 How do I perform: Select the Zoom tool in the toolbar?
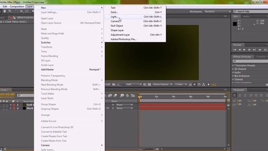[10, 11]
